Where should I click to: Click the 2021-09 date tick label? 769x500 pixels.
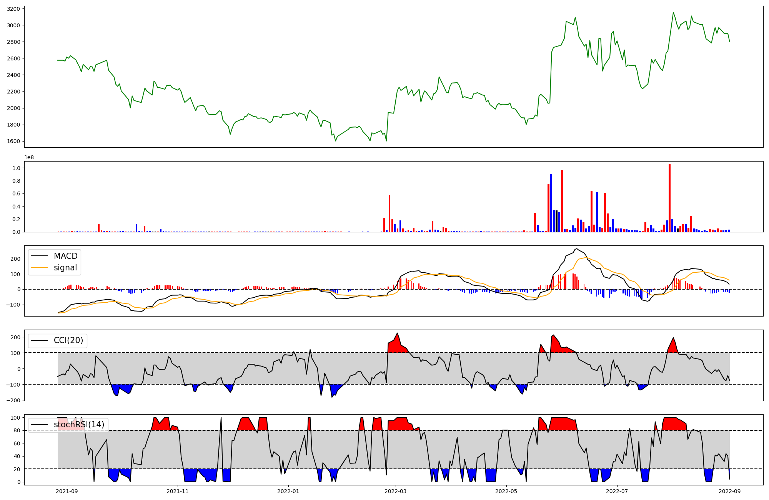pos(67,491)
